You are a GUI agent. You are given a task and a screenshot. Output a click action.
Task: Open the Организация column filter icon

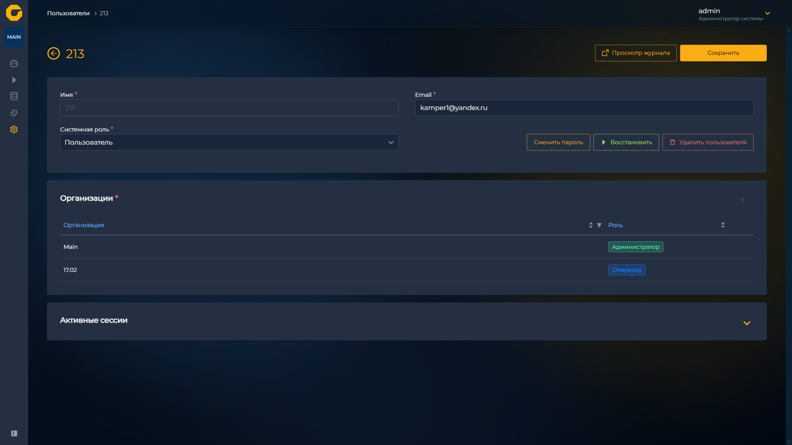point(599,225)
